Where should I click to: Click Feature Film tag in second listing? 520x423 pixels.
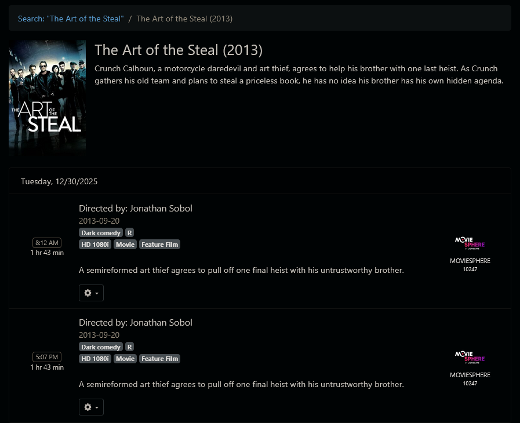[160, 359]
